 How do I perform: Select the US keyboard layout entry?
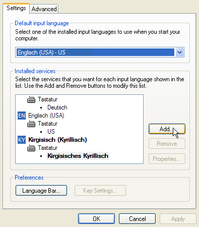pyautogui.click(x=51, y=132)
